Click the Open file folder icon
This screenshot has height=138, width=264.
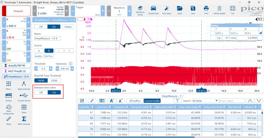coord(180,8)
